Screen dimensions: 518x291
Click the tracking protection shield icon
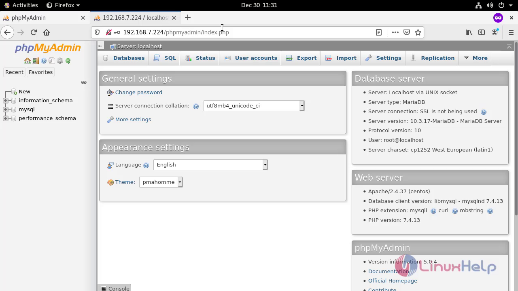coord(97,32)
